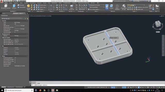The width and height of the screenshot is (165, 92).
Task: Click the new drawing tab plus button
Action: click(27, 14)
